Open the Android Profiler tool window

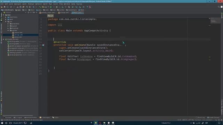click(x=31, y=117)
